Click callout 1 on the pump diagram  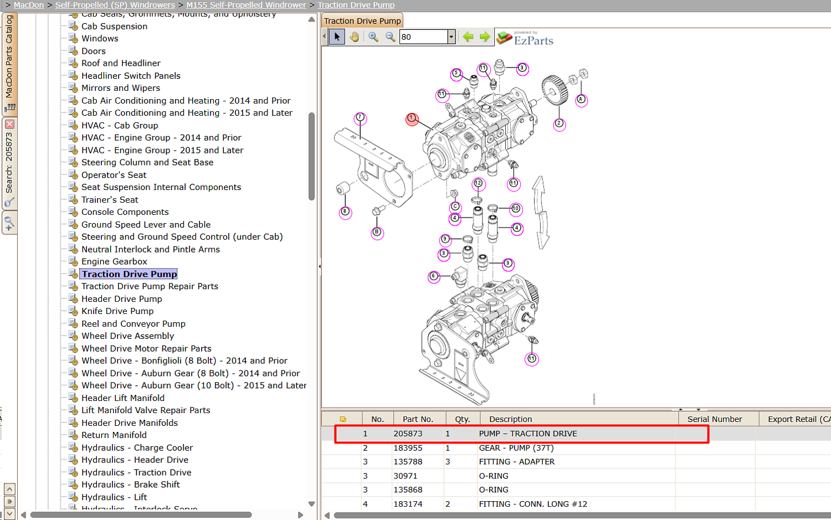(412, 119)
